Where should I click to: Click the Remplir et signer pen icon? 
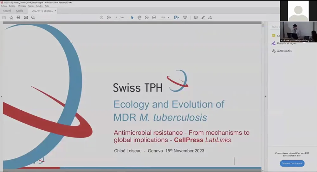click(274, 43)
